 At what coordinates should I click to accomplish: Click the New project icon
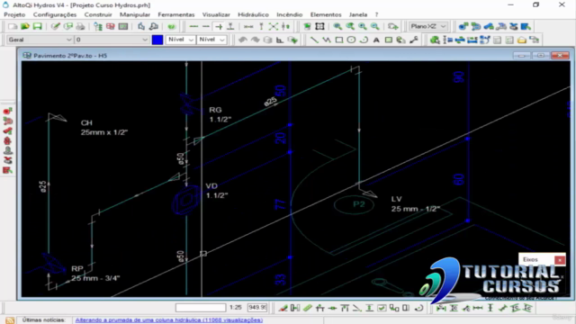click(x=13, y=26)
